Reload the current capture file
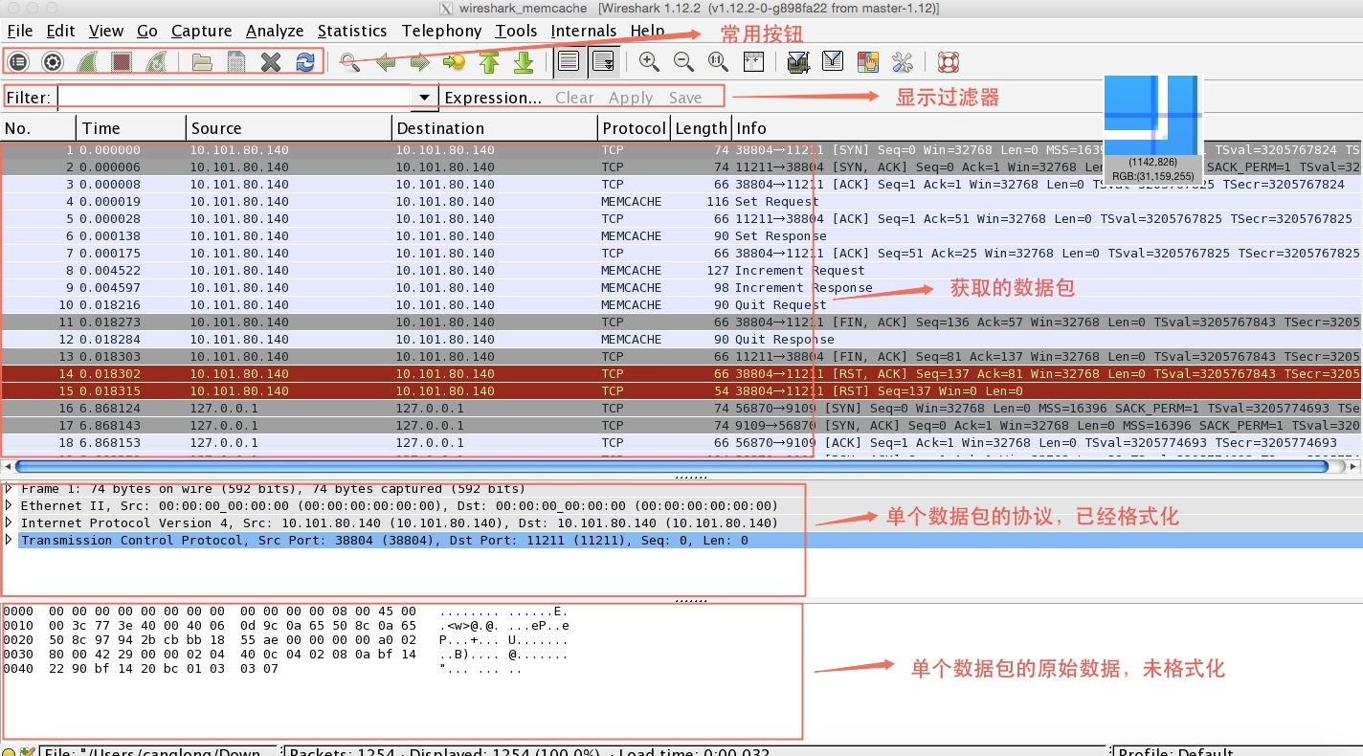1363x756 pixels. pyautogui.click(x=304, y=61)
